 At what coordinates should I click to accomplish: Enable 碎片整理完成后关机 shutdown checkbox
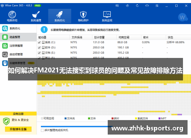pos(42,130)
